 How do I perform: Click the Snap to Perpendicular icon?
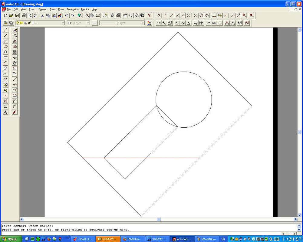pos(214,15)
